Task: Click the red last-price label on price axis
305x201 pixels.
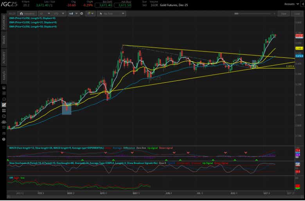Action: pyautogui.click(x=299, y=36)
